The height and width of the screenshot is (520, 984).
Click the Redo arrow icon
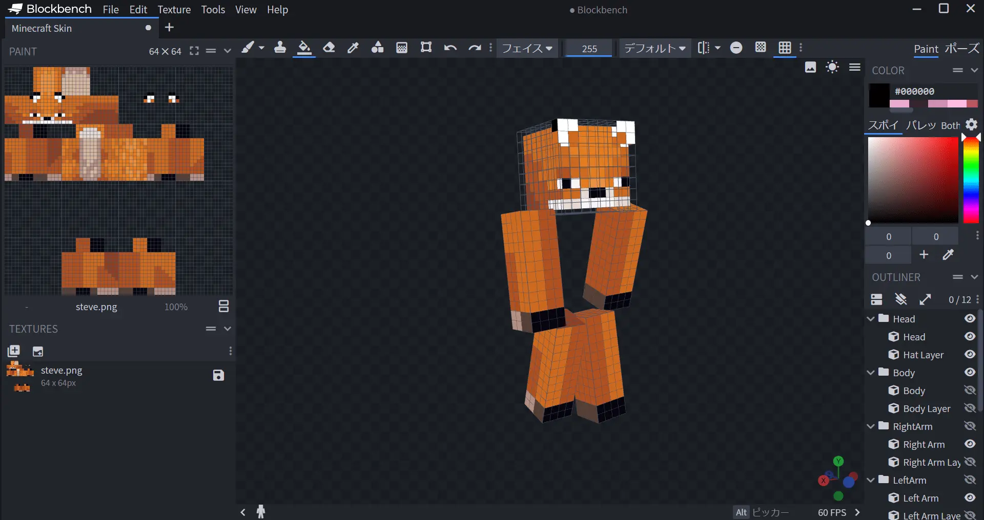click(x=475, y=48)
